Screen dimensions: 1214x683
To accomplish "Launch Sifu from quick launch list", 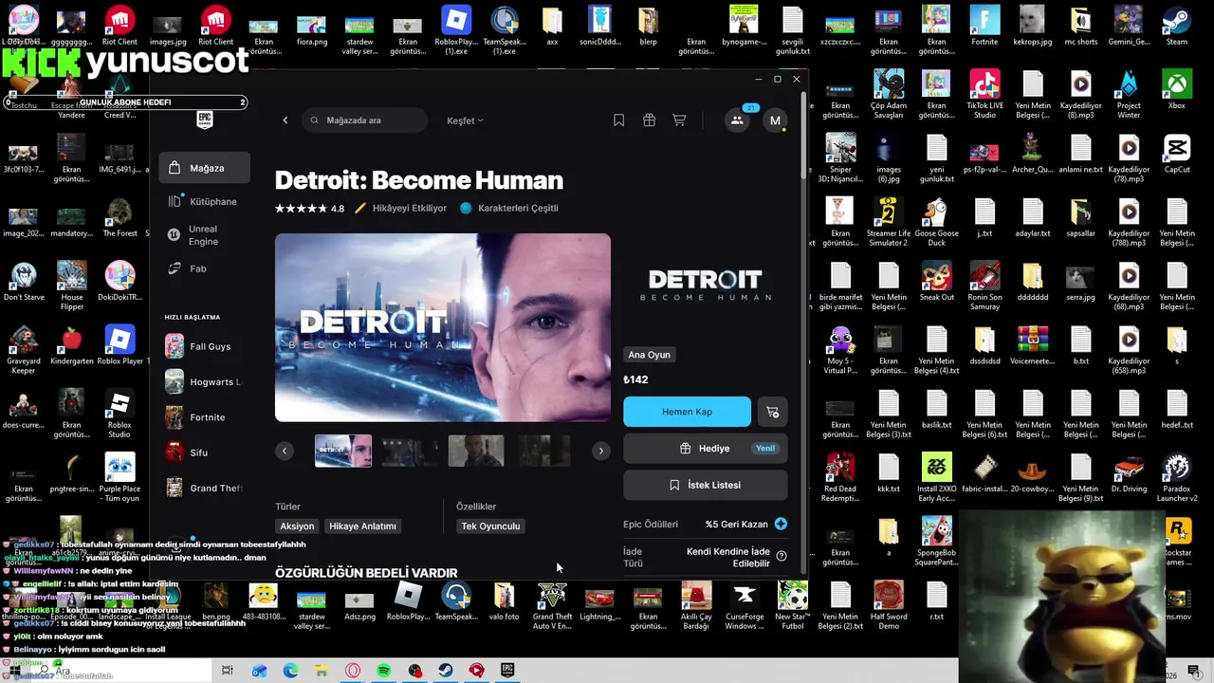I will click(x=203, y=452).
